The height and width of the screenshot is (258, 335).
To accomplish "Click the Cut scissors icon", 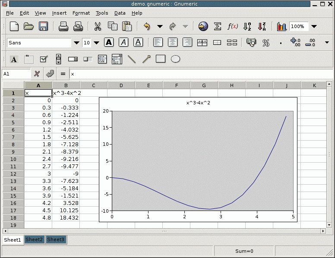I will coord(98,27).
